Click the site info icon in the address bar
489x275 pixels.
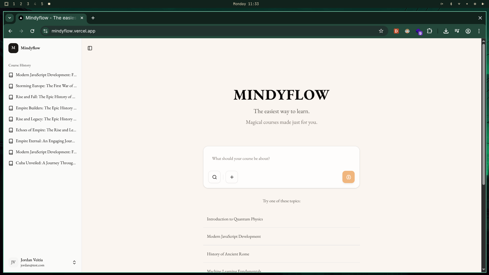click(45, 31)
